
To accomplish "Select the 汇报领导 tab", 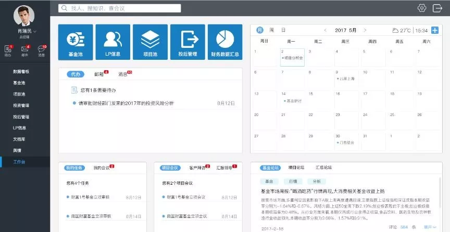I will point(224,168).
